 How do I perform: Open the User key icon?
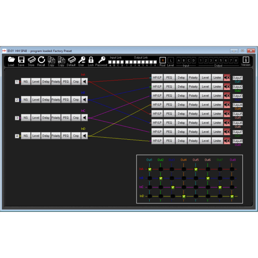(81, 60)
